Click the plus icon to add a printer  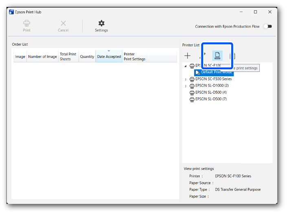(187, 56)
